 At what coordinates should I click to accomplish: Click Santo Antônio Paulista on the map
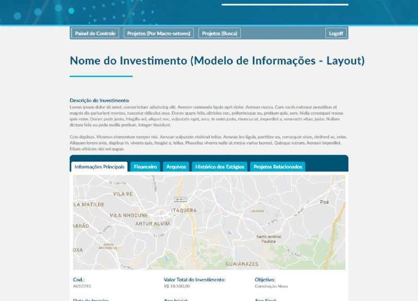point(269,239)
